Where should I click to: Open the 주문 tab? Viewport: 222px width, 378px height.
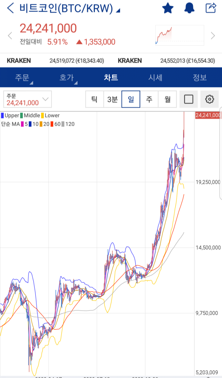coord(22,77)
